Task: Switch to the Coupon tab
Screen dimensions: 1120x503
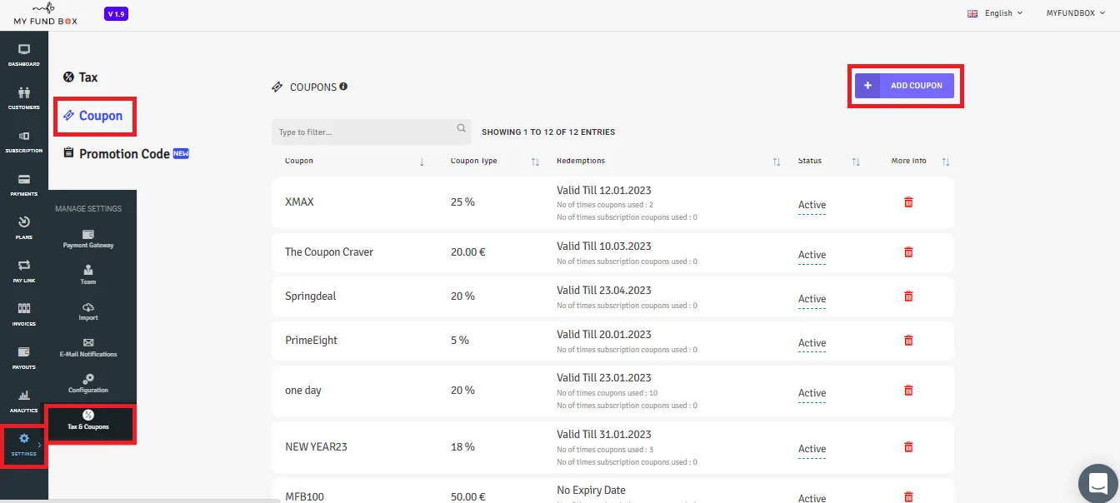Action: tap(93, 116)
